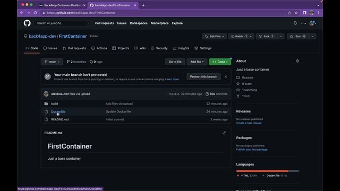Click the HTML language entry
Screen dimensions: 340x191
(x=247, y=176)
